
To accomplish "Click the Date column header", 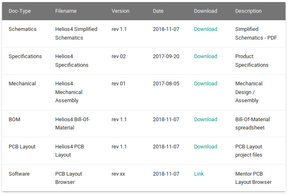I will pos(158,11).
